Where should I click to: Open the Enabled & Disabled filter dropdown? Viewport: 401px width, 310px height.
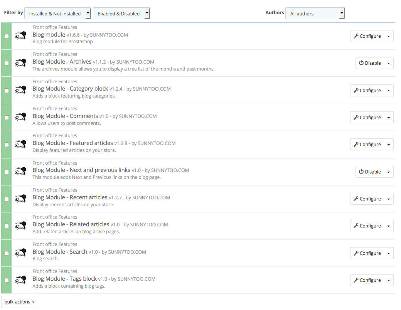coord(121,13)
